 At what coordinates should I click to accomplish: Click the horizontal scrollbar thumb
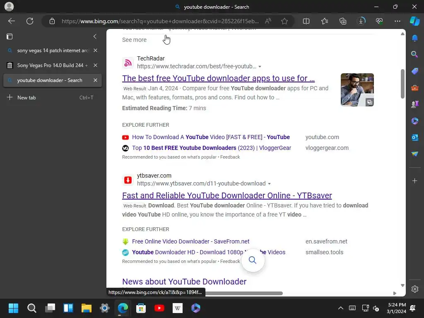click(x=244, y=294)
